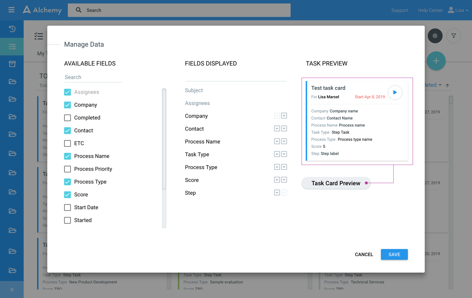This screenshot has height=298, width=472.
Task: Click 'Technical Services' in background card
Action: 367,282
